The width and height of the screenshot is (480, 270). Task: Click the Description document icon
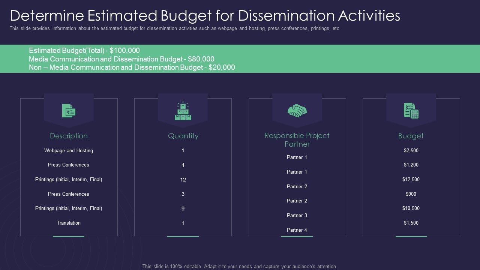(x=69, y=111)
